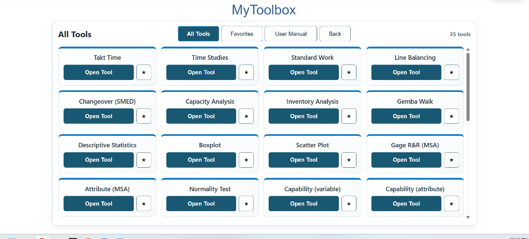The width and height of the screenshot is (529, 239).
Task: Star the Capability (variable) tool
Action: [x=349, y=203]
